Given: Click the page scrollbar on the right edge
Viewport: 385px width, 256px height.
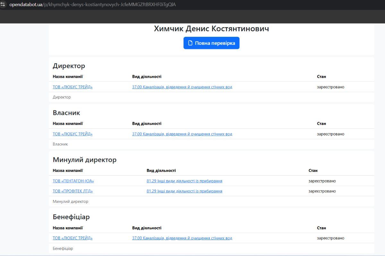Looking at the screenshot, I should coord(383,128).
